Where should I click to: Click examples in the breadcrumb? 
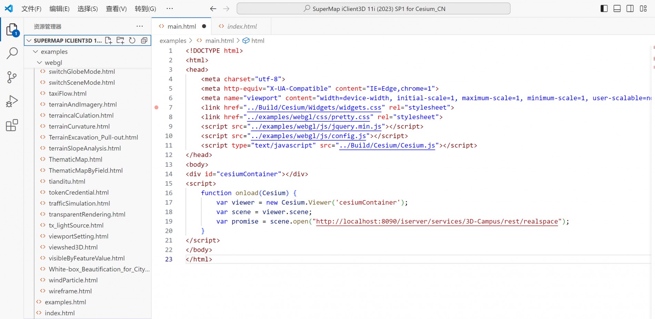173,41
